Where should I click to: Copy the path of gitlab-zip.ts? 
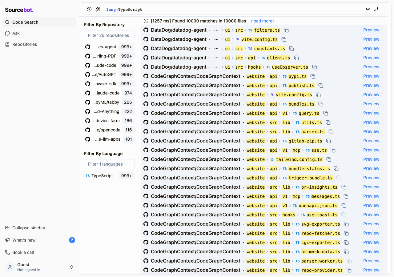click(328, 141)
